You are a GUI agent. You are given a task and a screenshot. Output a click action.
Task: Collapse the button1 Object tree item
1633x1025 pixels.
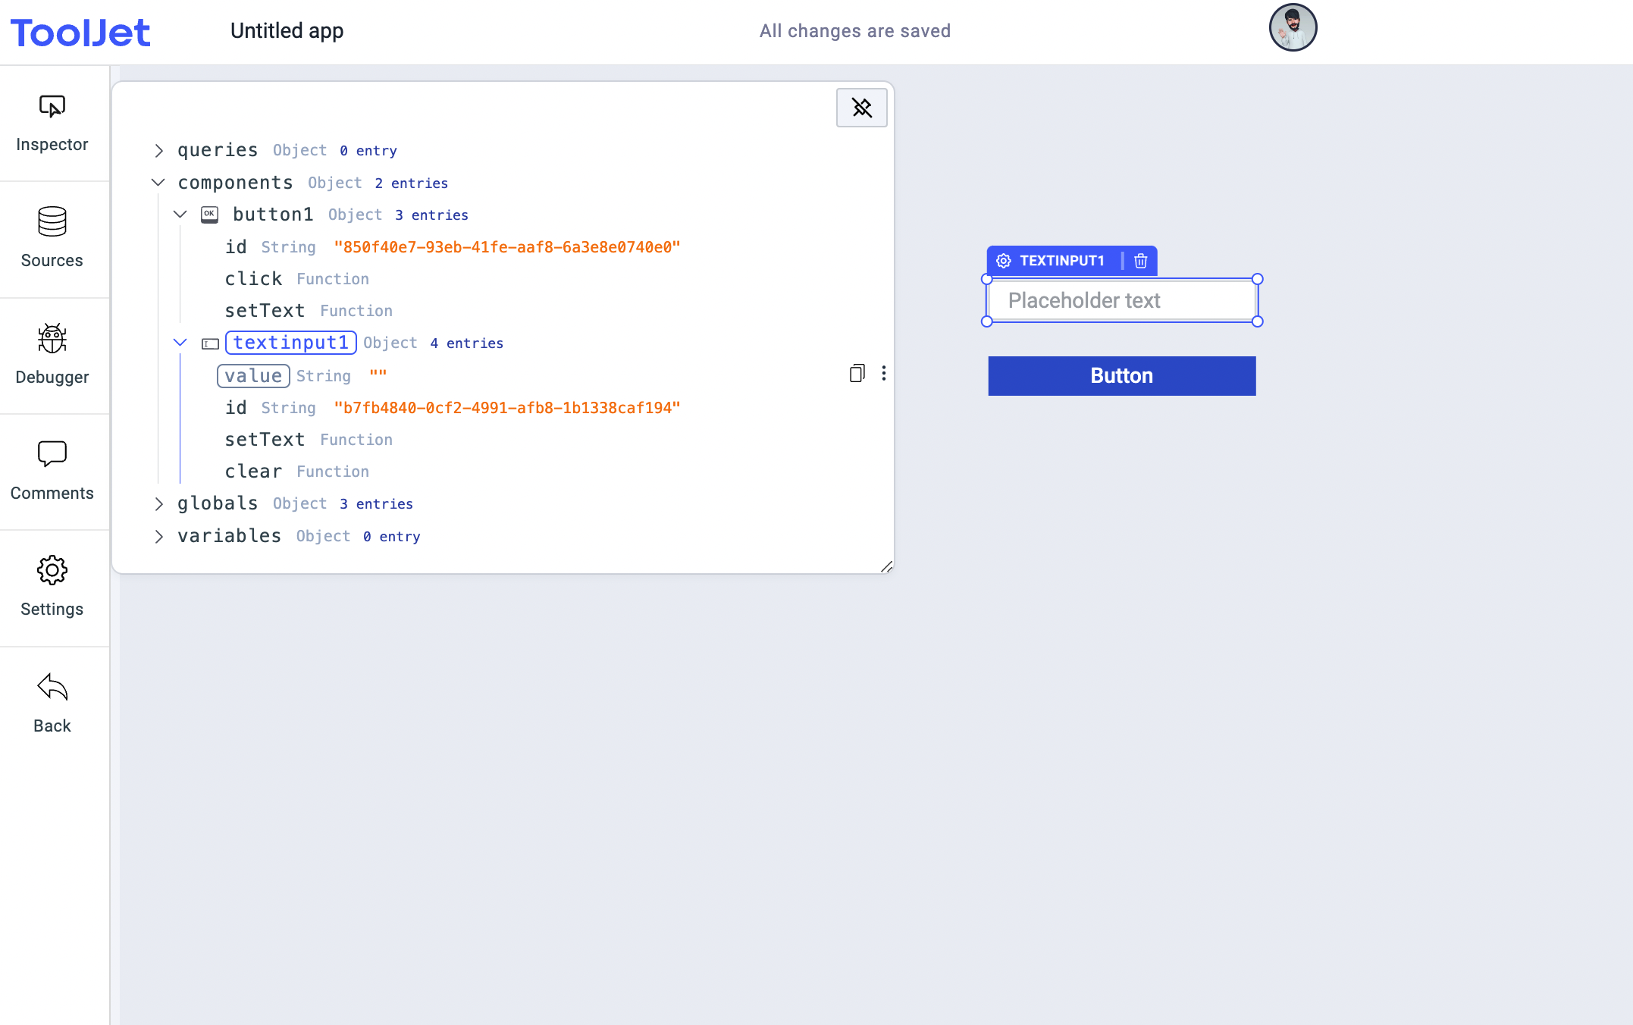180,214
